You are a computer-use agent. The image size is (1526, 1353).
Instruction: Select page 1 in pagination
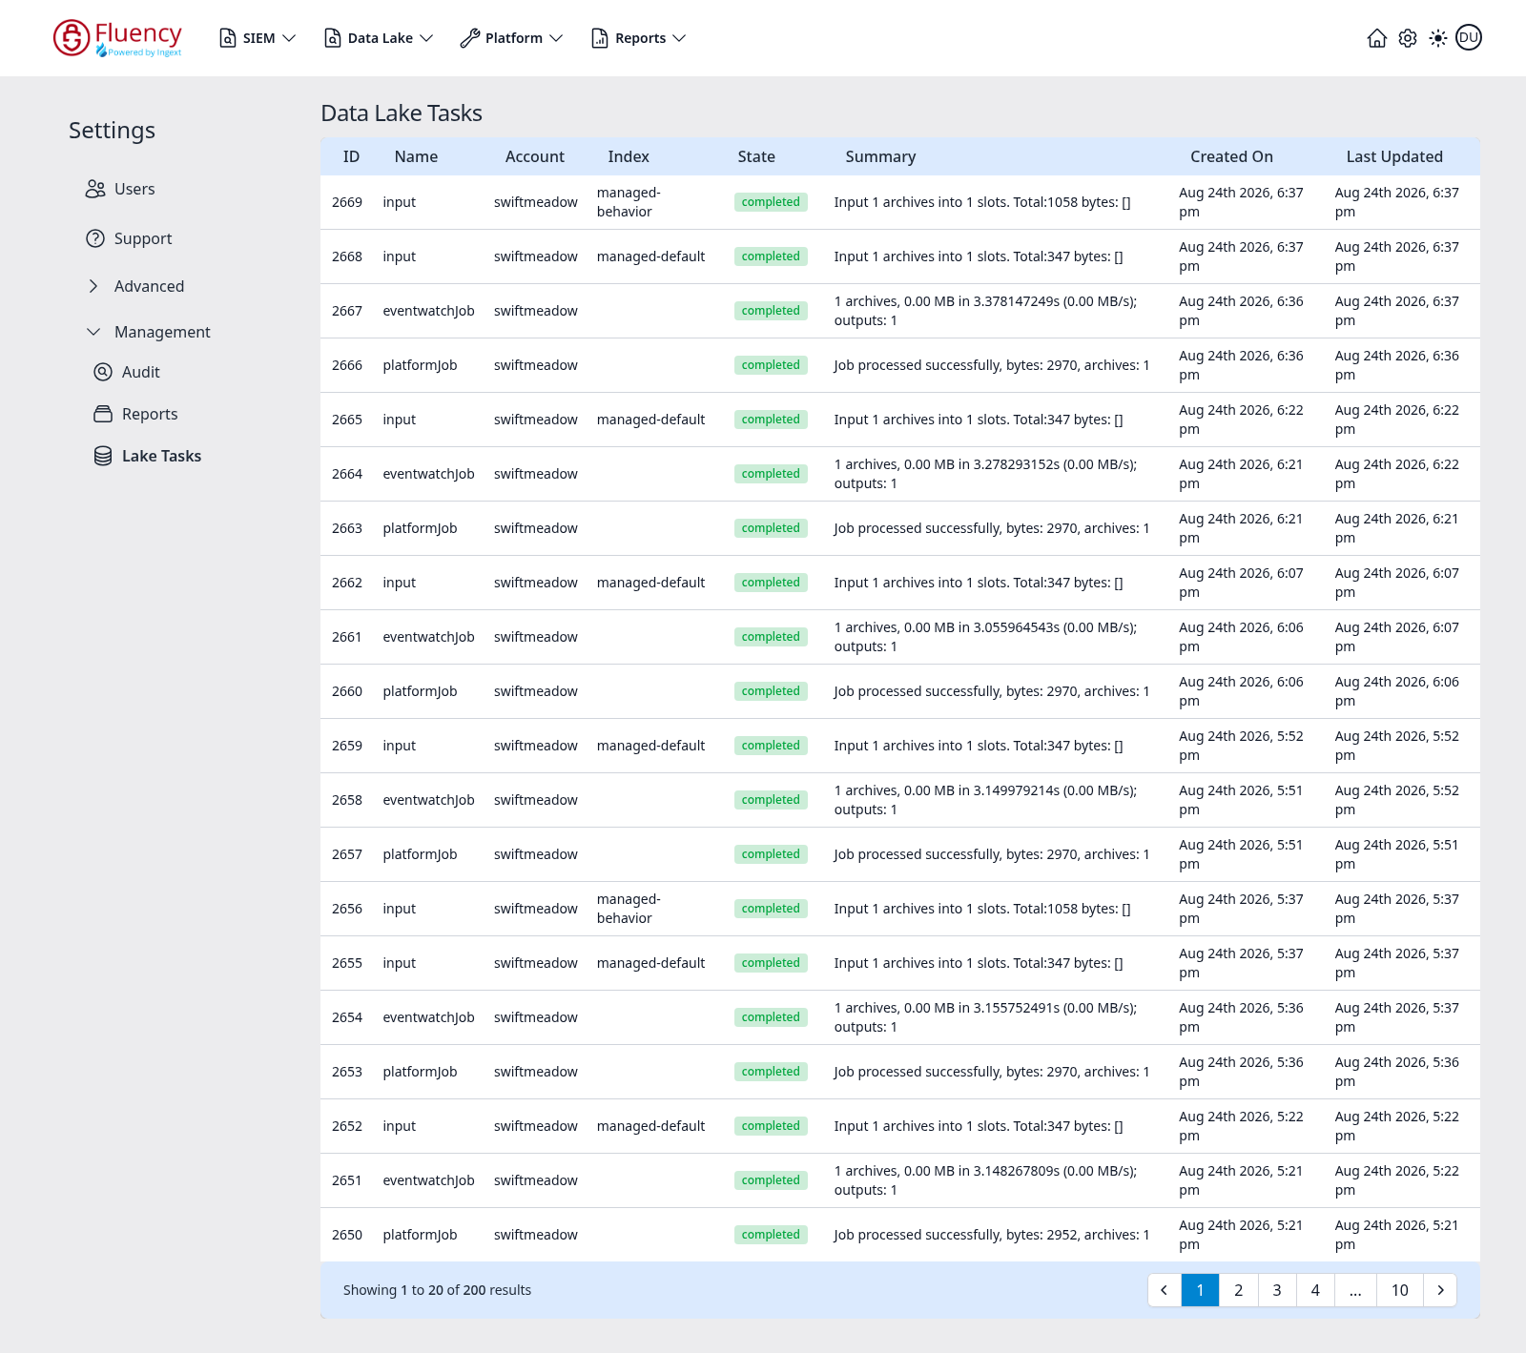(1200, 1290)
